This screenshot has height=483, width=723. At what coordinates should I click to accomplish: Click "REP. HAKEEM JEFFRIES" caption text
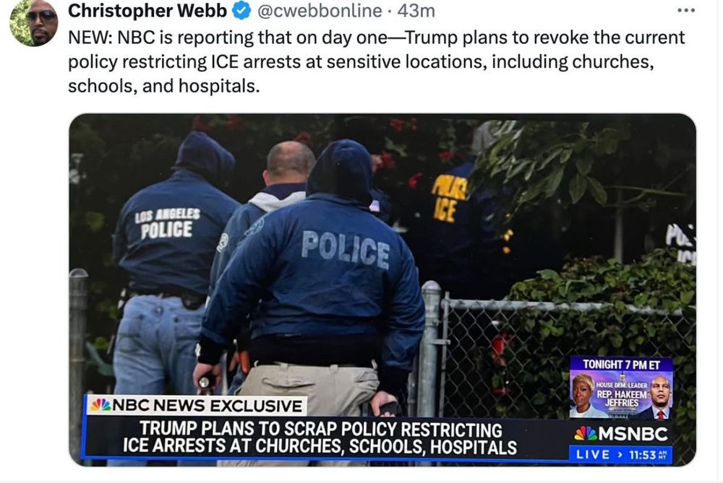click(x=622, y=399)
